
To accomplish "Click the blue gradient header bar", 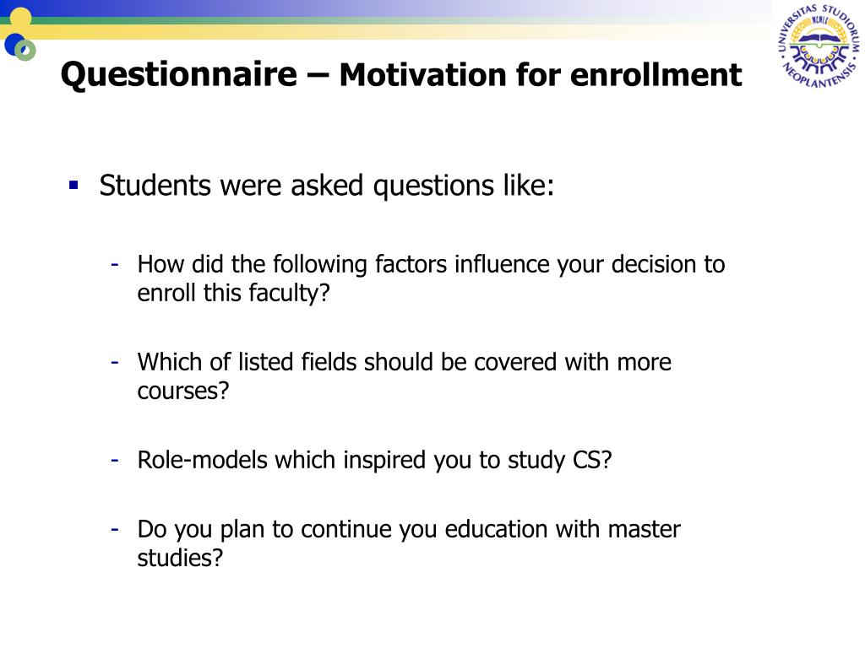I will 386,8.
